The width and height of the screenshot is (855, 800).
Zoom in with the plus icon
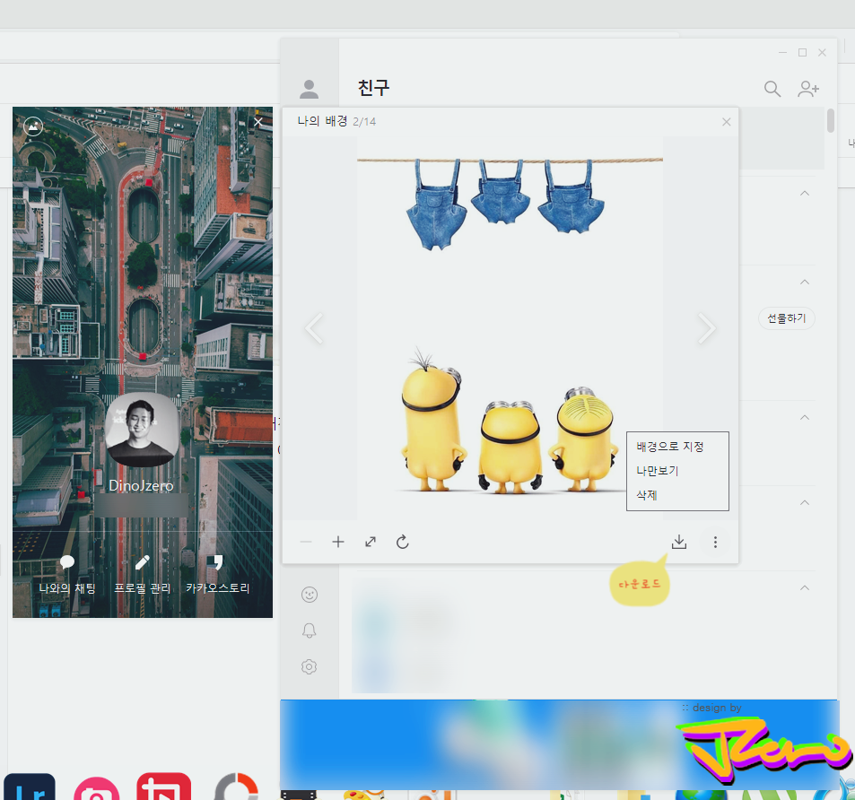(338, 542)
